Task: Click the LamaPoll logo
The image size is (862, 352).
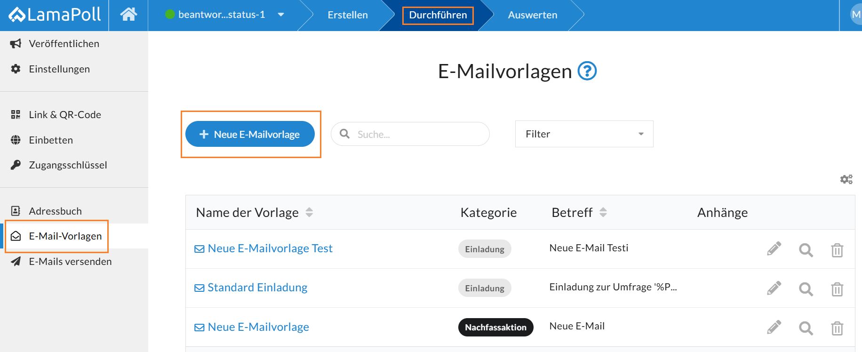Action: (55, 15)
